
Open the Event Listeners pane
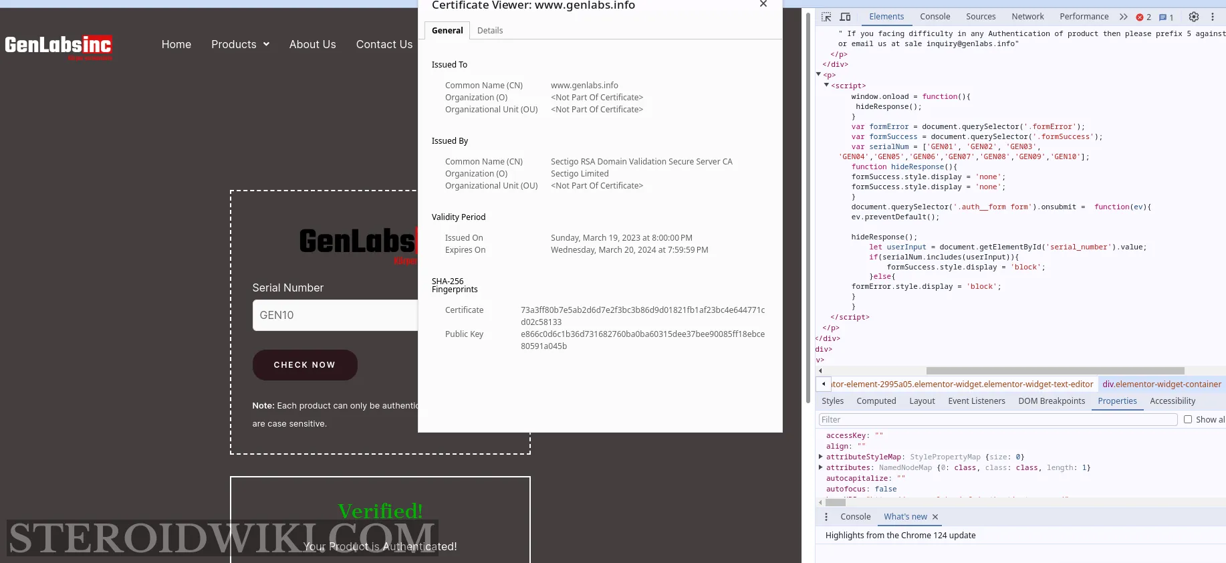point(977,401)
